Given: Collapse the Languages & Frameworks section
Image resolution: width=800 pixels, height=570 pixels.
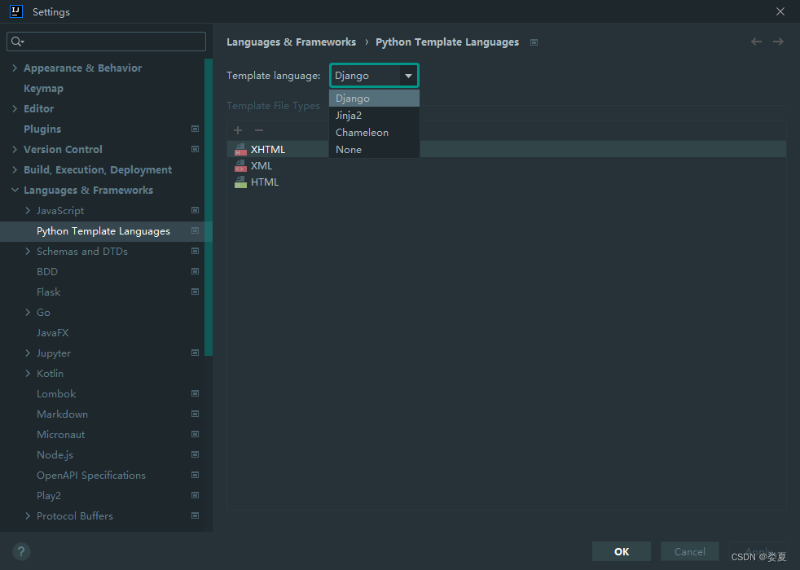Looking at the screenshot, I should point(15,190).
